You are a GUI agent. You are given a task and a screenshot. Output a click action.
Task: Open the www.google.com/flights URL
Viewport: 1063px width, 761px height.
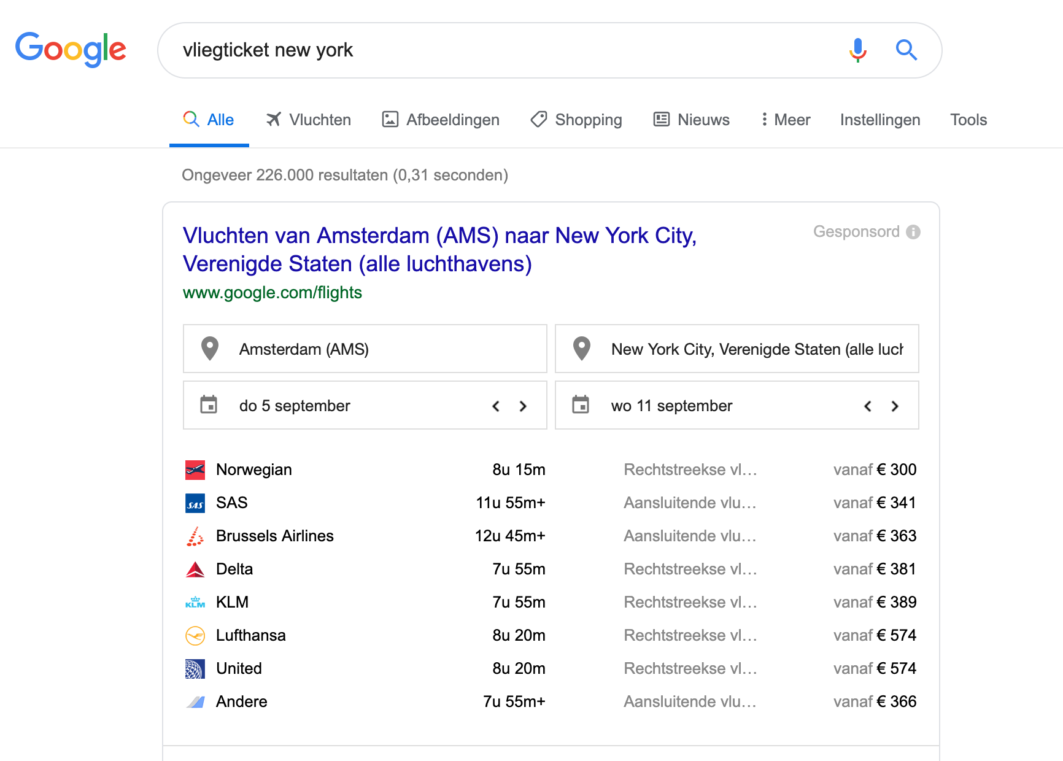(273, 293)
